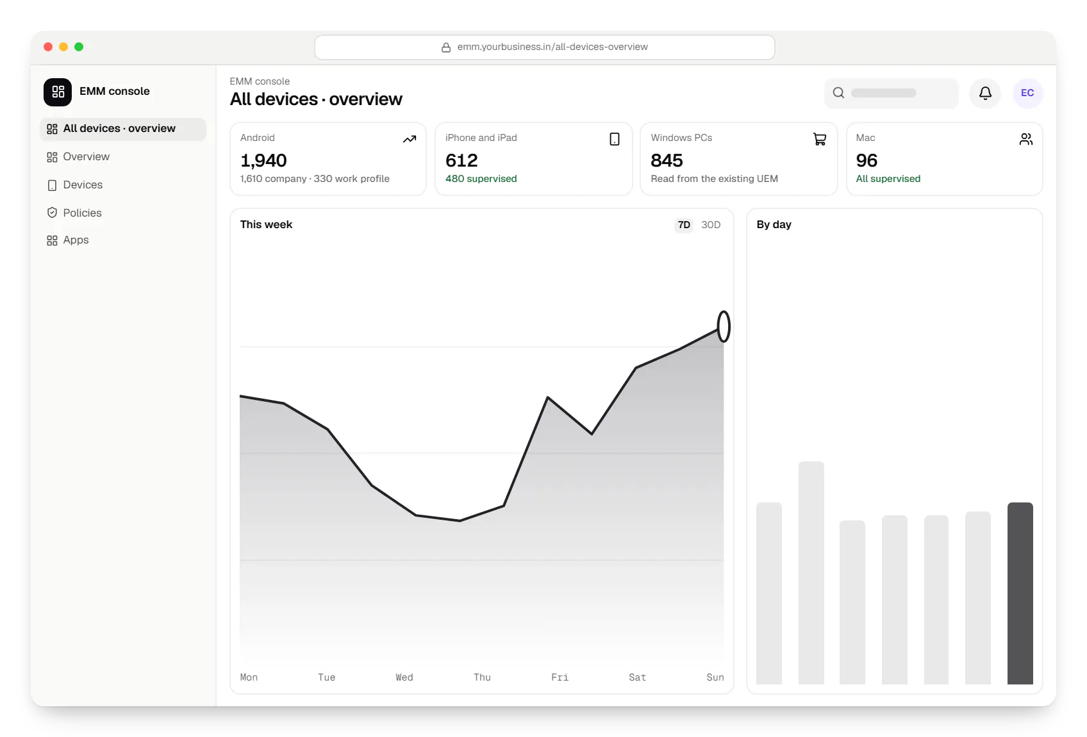Click Read from the existing UEM text
This screenshot has width=1087, height=737.
[714, 179]
